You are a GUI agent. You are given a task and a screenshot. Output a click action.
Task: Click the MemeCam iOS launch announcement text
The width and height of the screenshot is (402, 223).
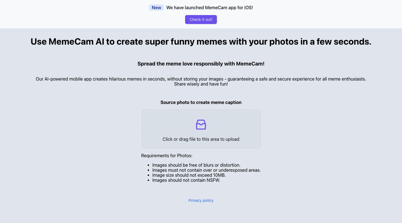[x=209, y=8]
